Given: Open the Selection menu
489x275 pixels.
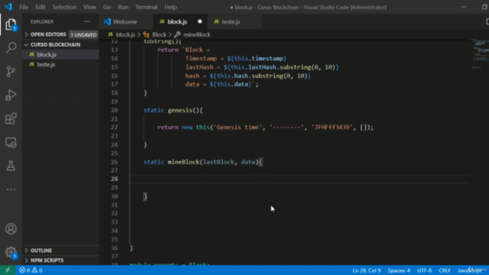Looking at the screenshot, I should tap(64, 7).
